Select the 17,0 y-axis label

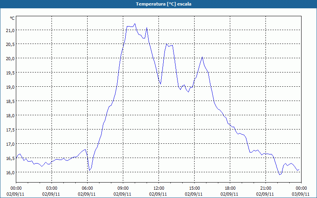(10, 144)
